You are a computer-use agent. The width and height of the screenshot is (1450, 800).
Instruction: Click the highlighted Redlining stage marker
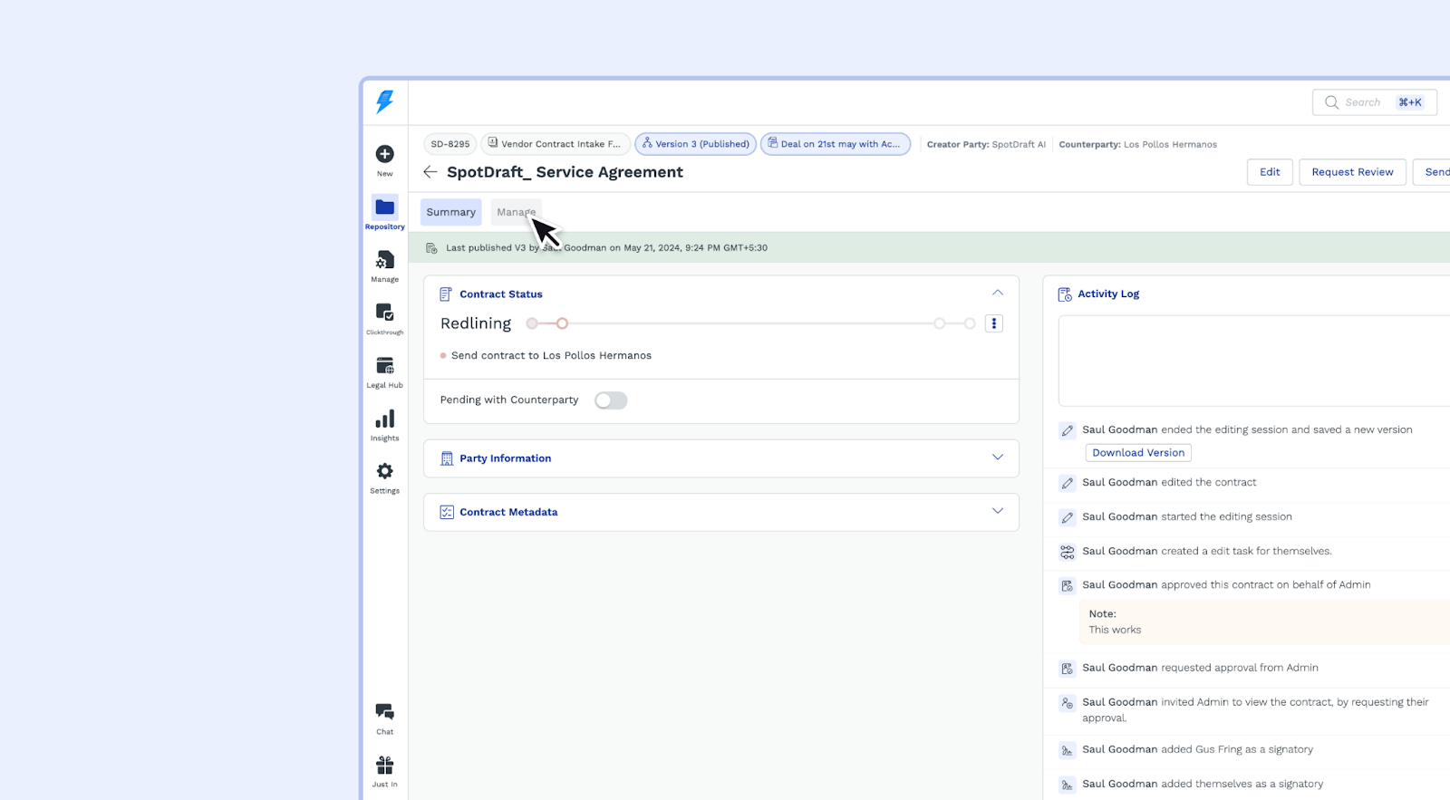(562, 323)
